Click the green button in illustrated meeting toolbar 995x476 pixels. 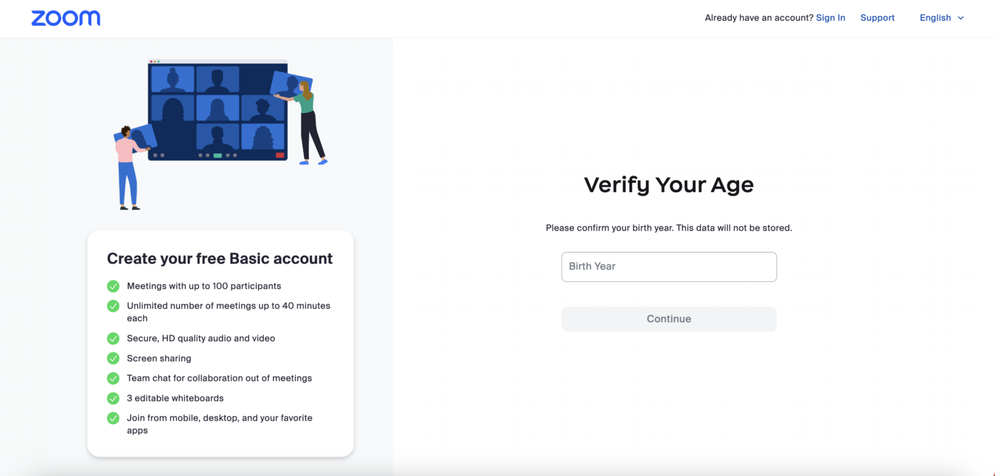pos(218,155)
